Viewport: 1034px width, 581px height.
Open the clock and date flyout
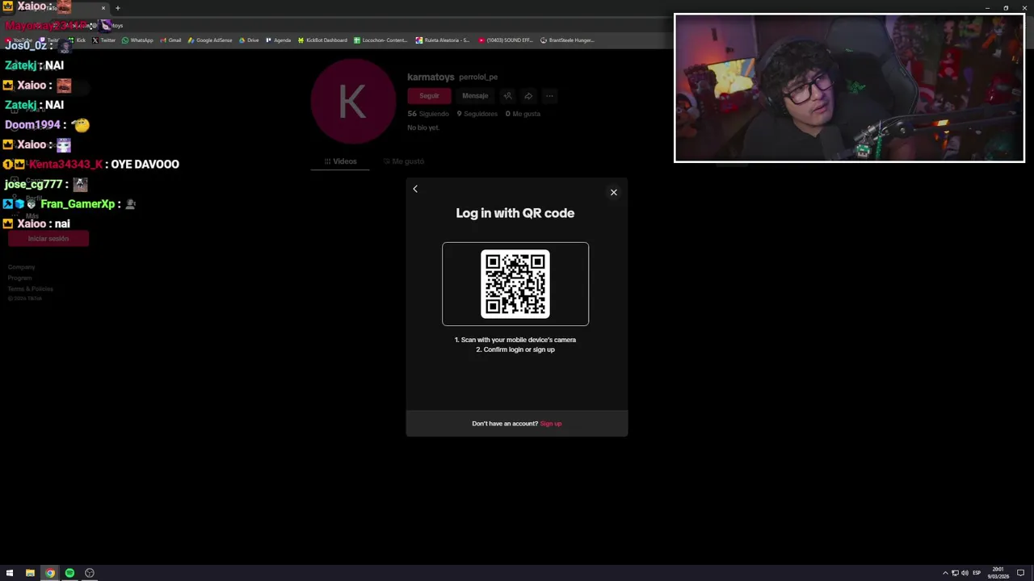998,573
